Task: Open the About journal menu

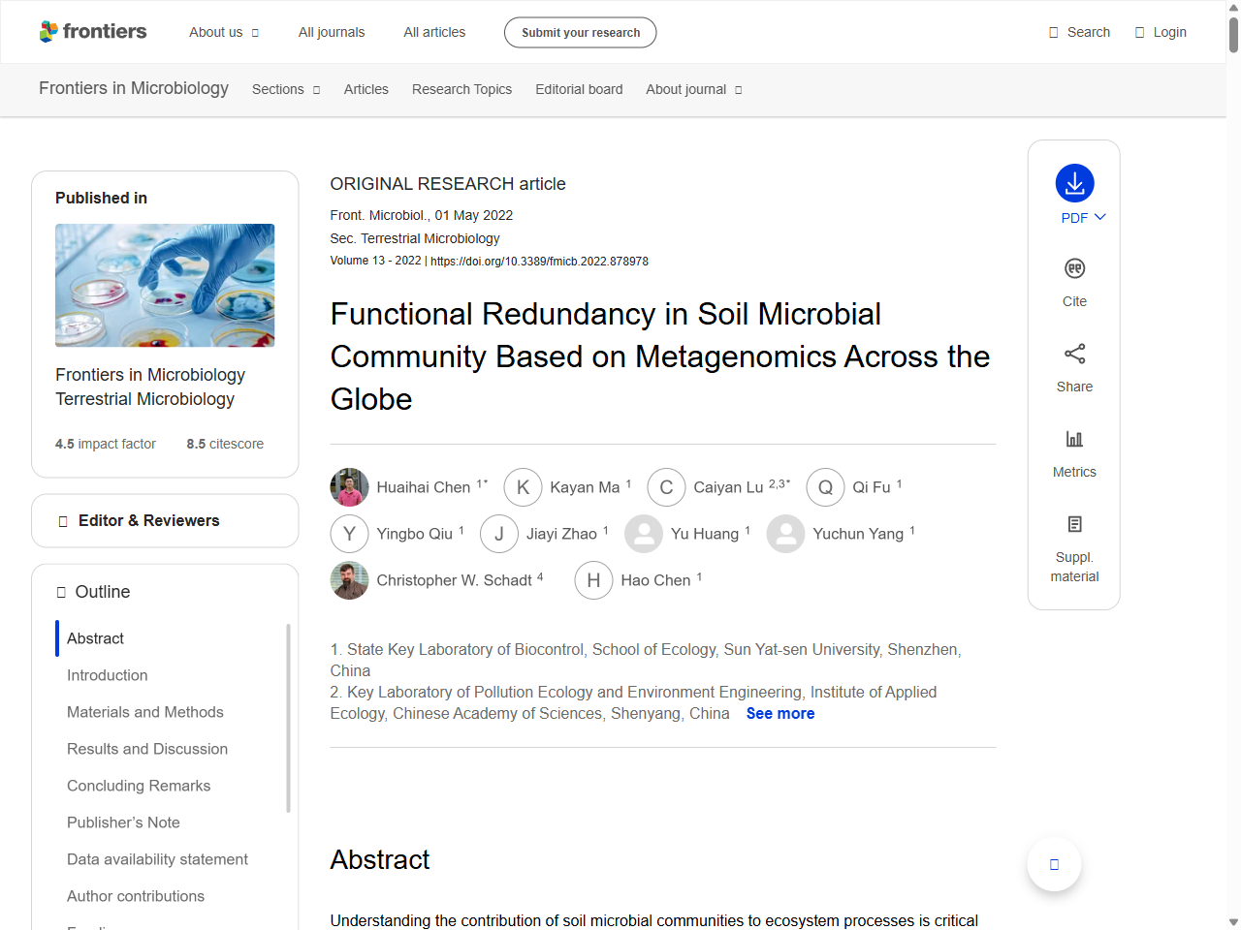Action: [x=693, y=89]
